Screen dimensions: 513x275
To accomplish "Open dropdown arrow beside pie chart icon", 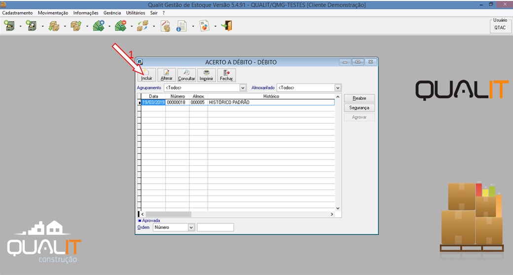I will (x=215, y=26).
